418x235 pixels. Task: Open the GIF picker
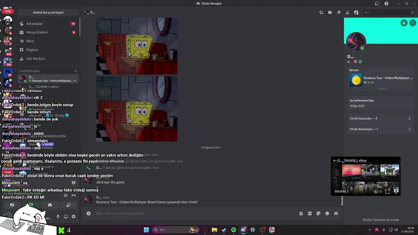(x=310, y=213)
